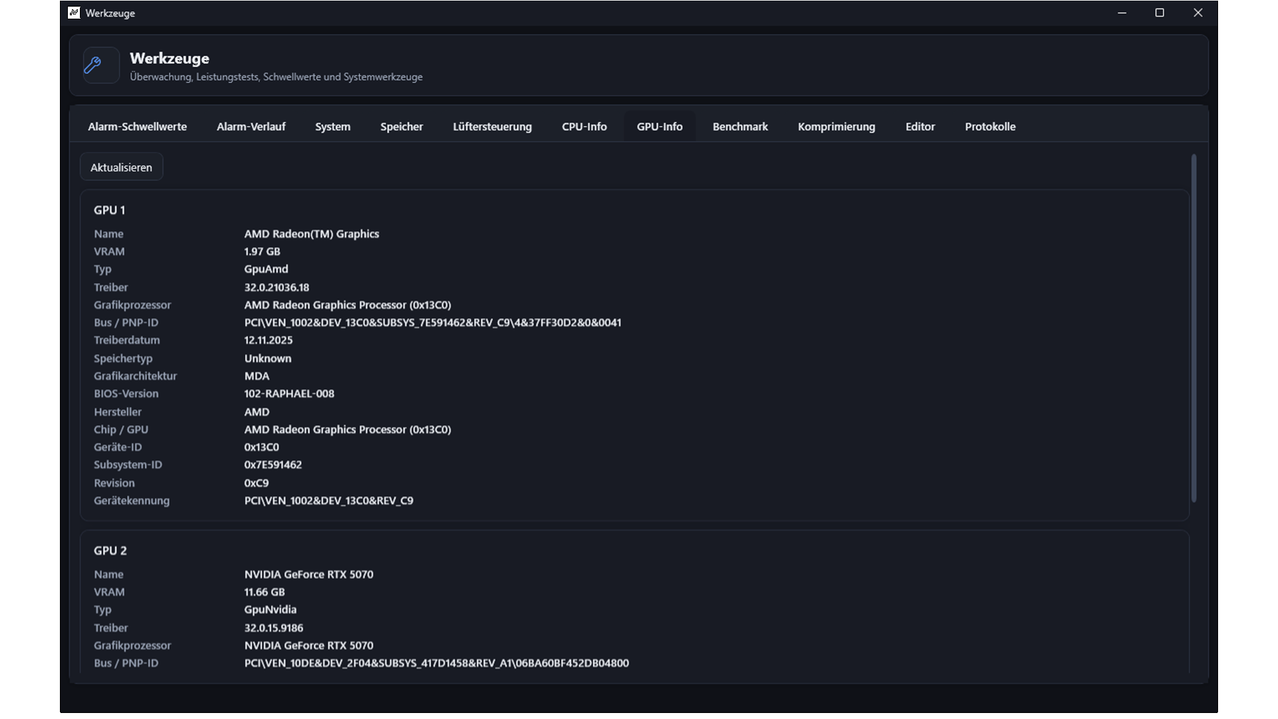Click the Treiberdatum value 12.11.2025
Viewport: 1278px width, 719px height.
[268, 340]
